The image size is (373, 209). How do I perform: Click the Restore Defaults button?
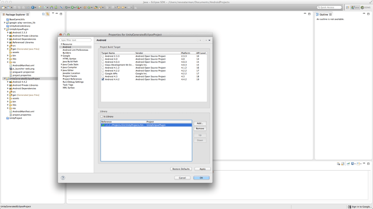click(x=181, y=169)
